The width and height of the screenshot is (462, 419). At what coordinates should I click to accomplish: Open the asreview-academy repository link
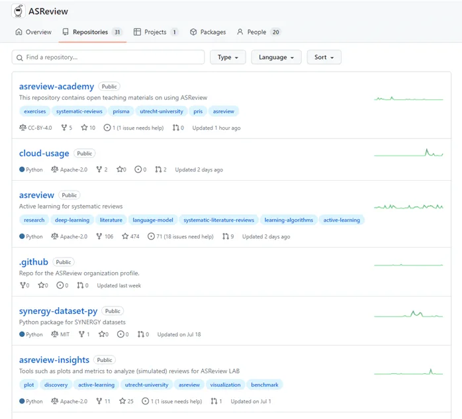coord(56,86)
